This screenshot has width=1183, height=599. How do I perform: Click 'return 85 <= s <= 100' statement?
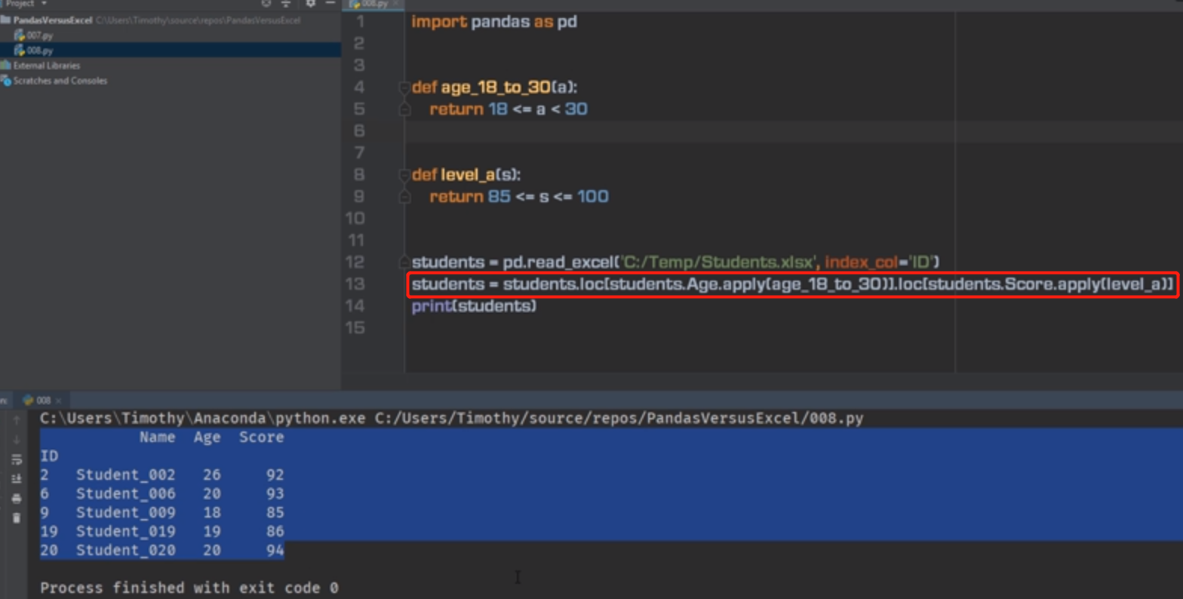[x=519, y=197]
